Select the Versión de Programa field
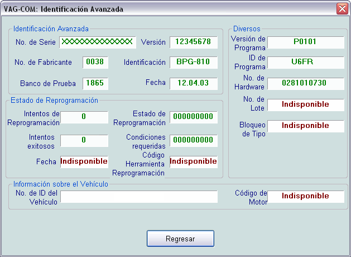The height and width of the screenshot is (257, 351). pyautogui.click(x=305, y=42)
